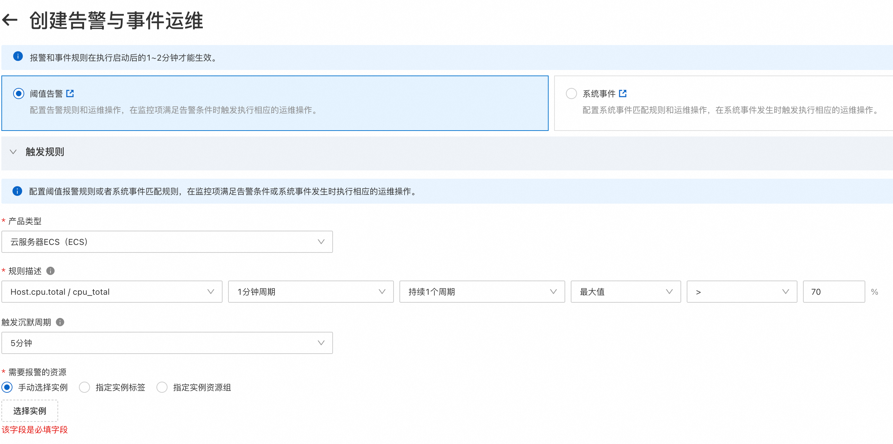Open the 5分钟 silence period dropdown
The image size is (893, 444).
click(167, 343)
